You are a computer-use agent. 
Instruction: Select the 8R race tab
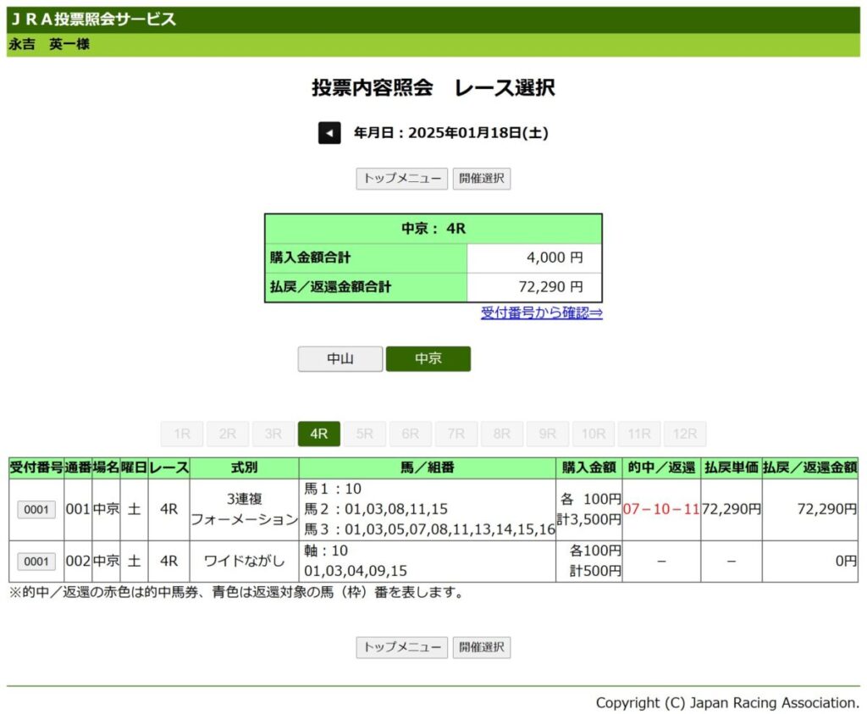pos(501,434)
